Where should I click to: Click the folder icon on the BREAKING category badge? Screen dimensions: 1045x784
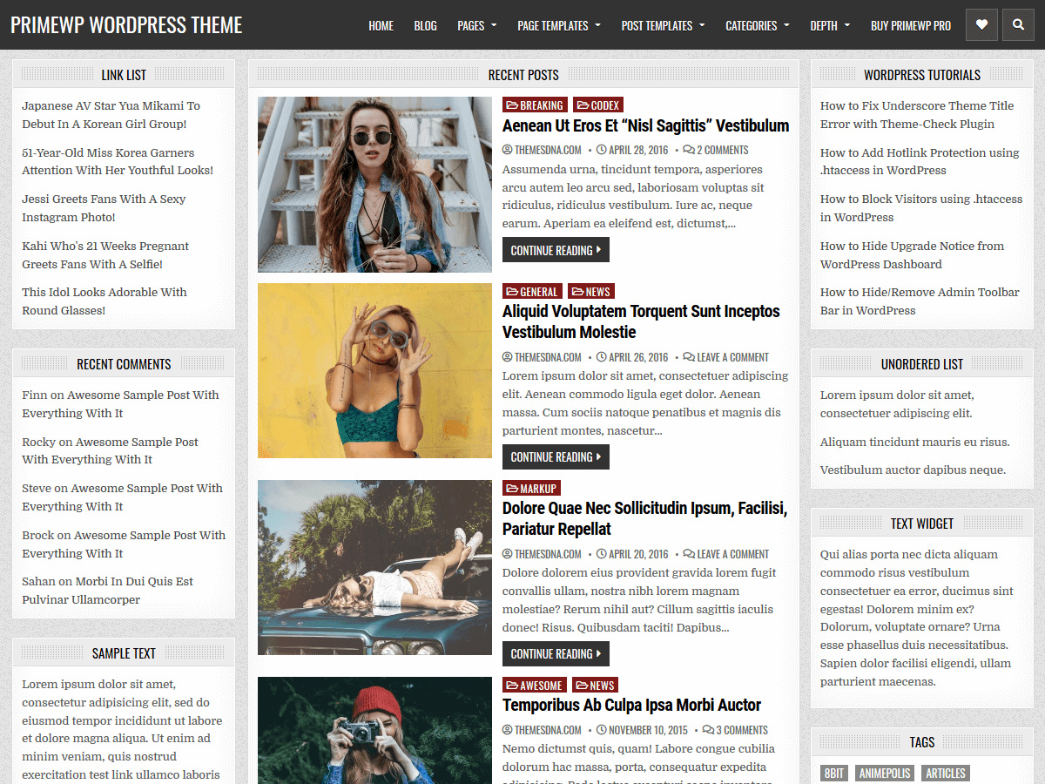coord(512,105)
